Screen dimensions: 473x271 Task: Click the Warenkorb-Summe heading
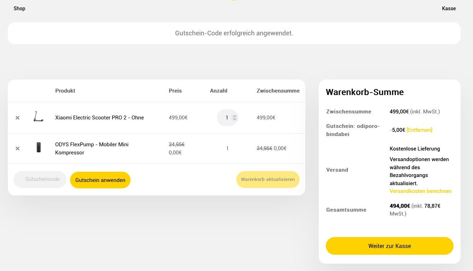point(365,92)
